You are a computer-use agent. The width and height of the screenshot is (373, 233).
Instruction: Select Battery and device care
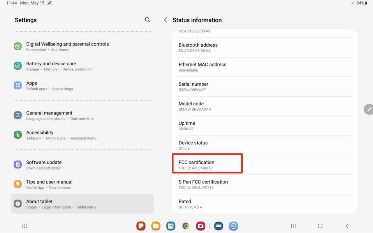pyautogui.click(x=51, y=66)
